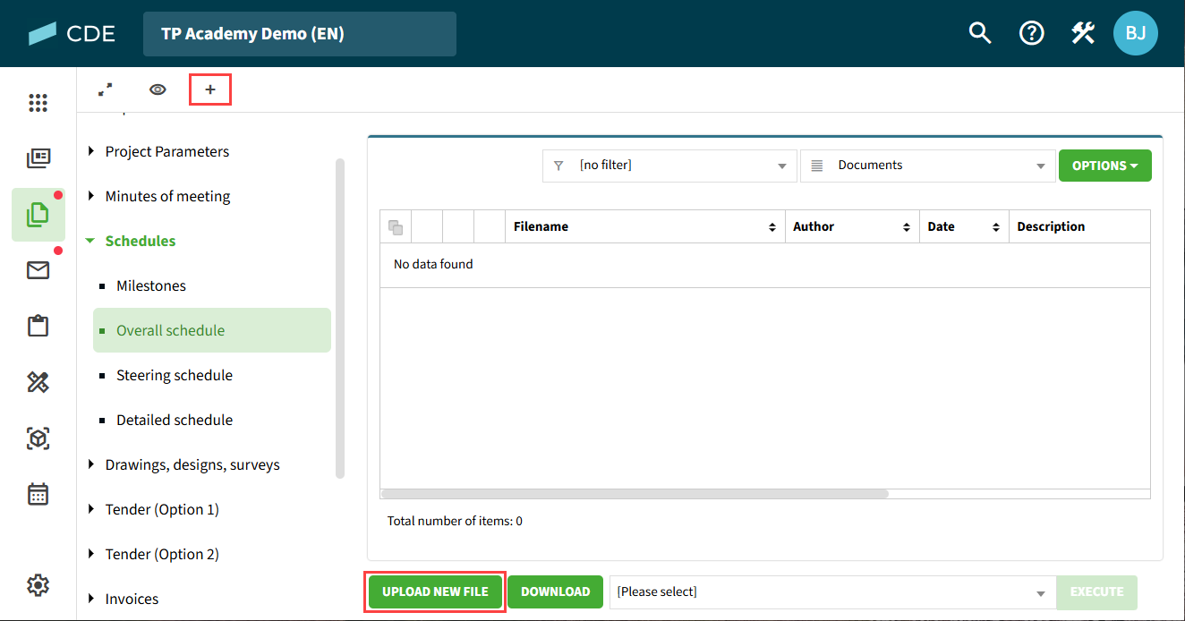Open the apps grid launcher icon
This screenshot has height=621, width=1185.
pyautogui.click(x=38, y=103)
